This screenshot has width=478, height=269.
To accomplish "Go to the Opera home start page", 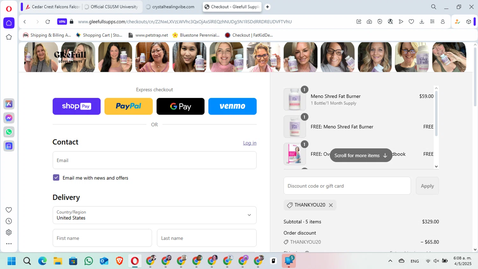I will [x=9, y=23].
